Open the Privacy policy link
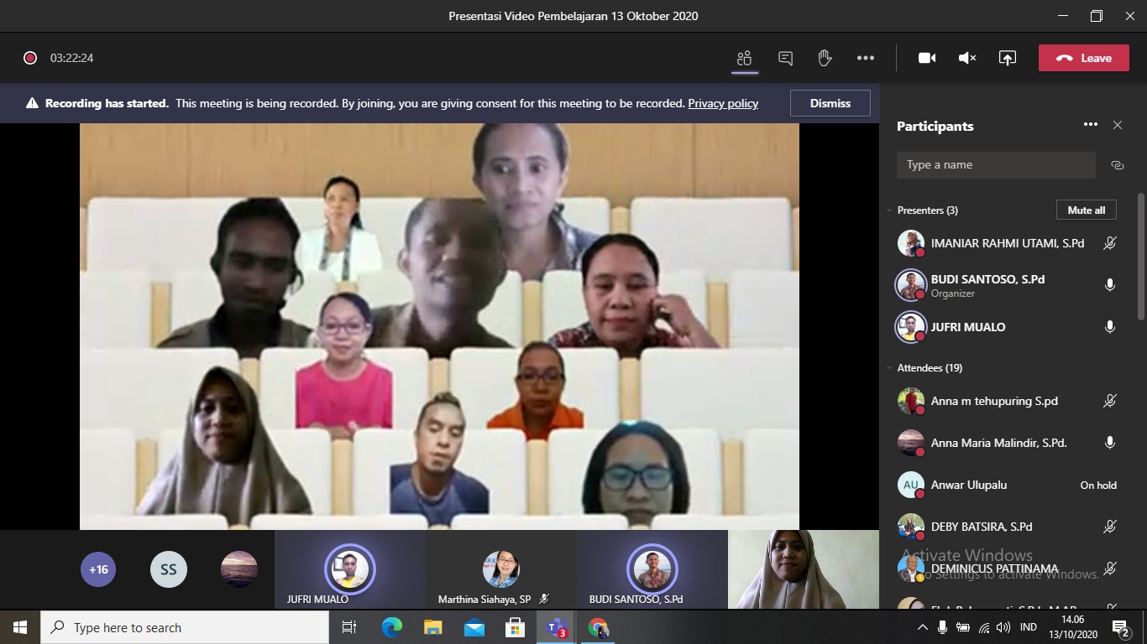 tap(723, 103)
